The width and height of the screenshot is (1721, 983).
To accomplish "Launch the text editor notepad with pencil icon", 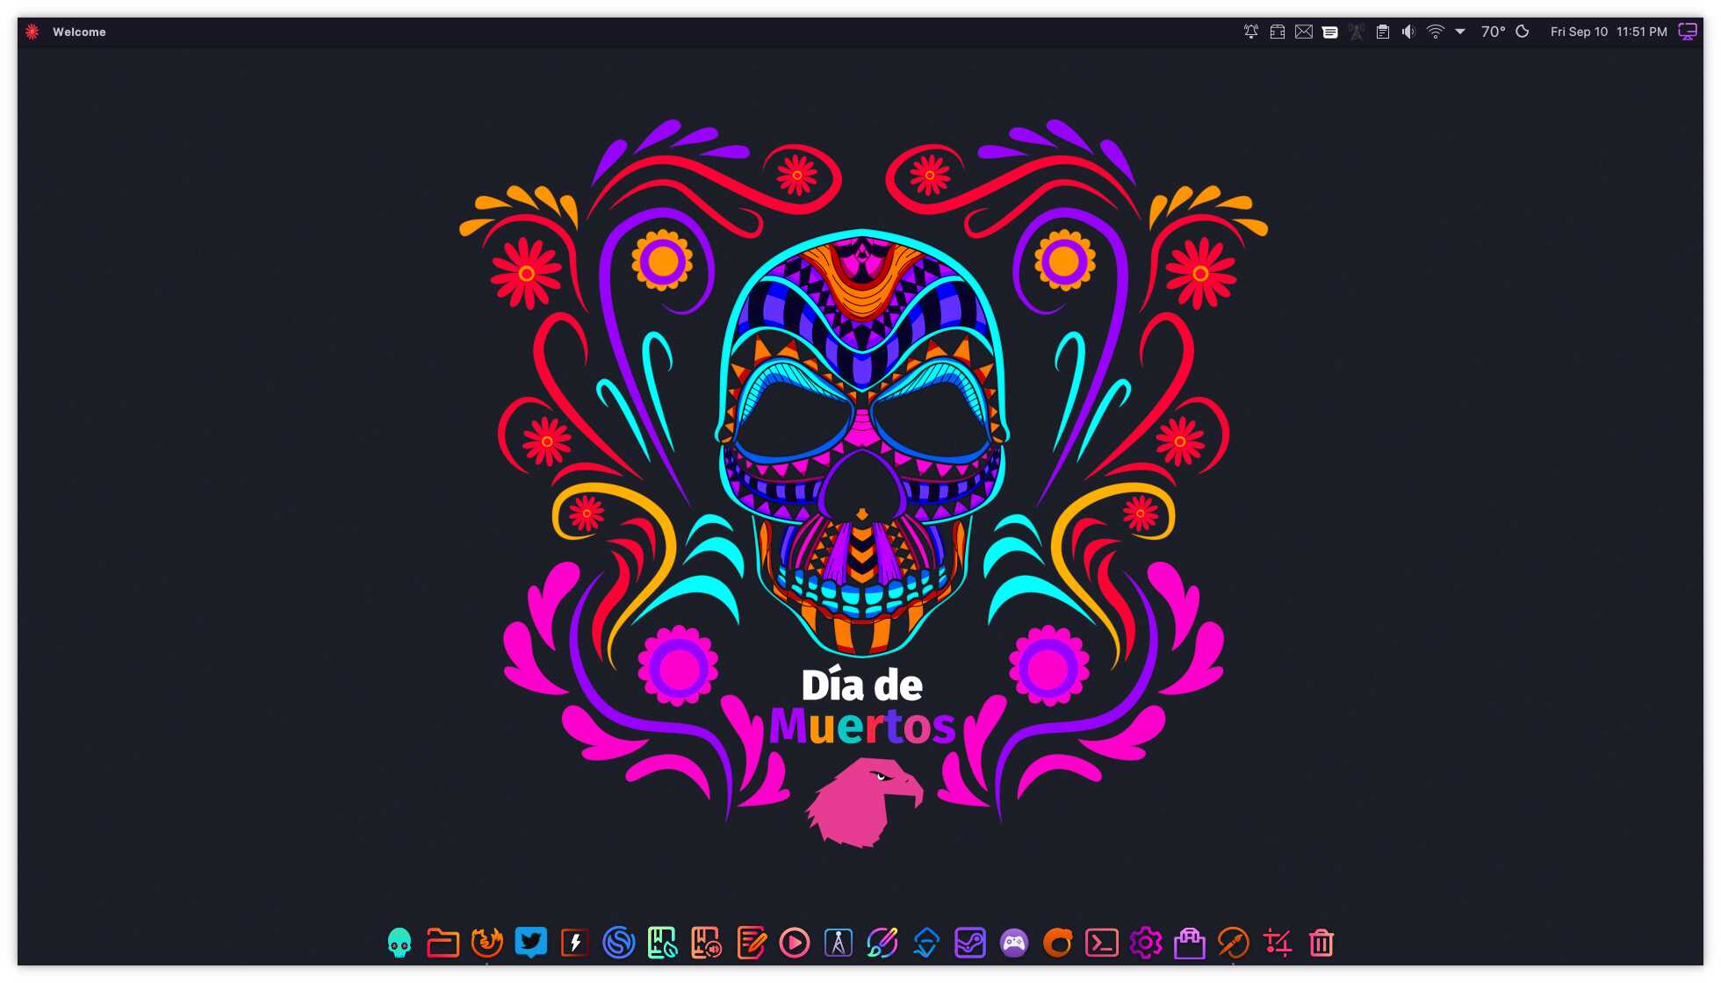I will coord(751,943).
